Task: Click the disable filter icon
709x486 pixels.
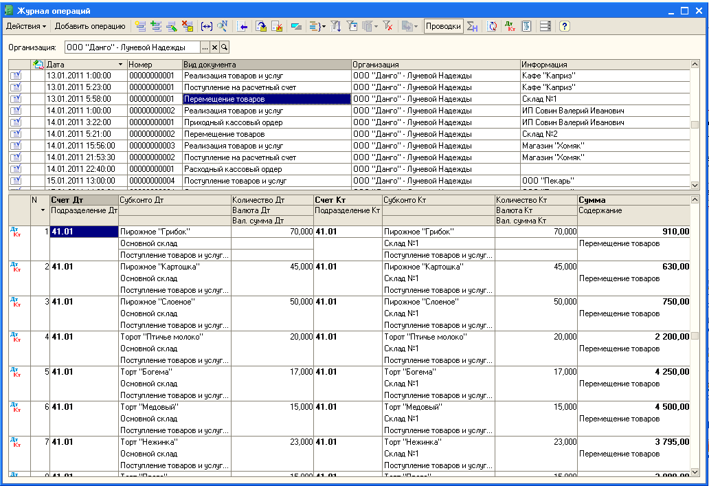Action: point(388,26)
